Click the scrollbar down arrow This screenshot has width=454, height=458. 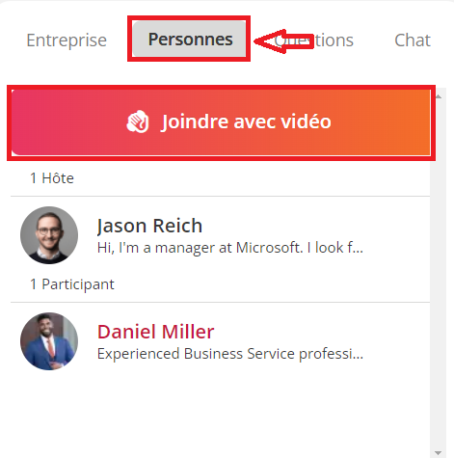click(x=438, y=453)
